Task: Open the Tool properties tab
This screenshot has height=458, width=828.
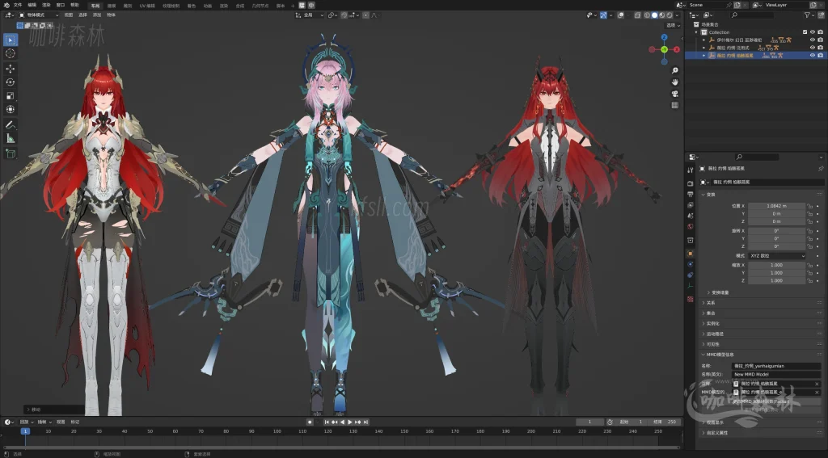Action: point(691,170)
